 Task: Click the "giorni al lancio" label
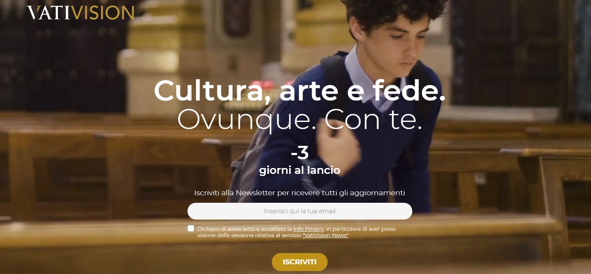pyautogui.click(x=299, y=171)
